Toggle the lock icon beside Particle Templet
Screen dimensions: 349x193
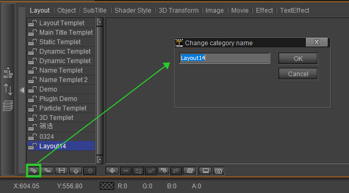pyautogui.click(x=33, y=108)
